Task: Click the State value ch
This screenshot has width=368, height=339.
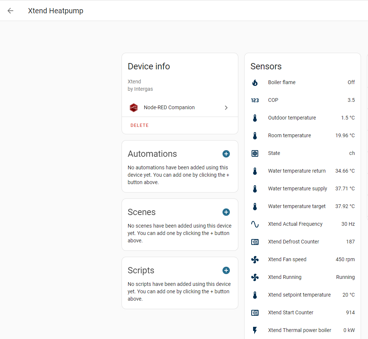Action: tap(352, 153)
